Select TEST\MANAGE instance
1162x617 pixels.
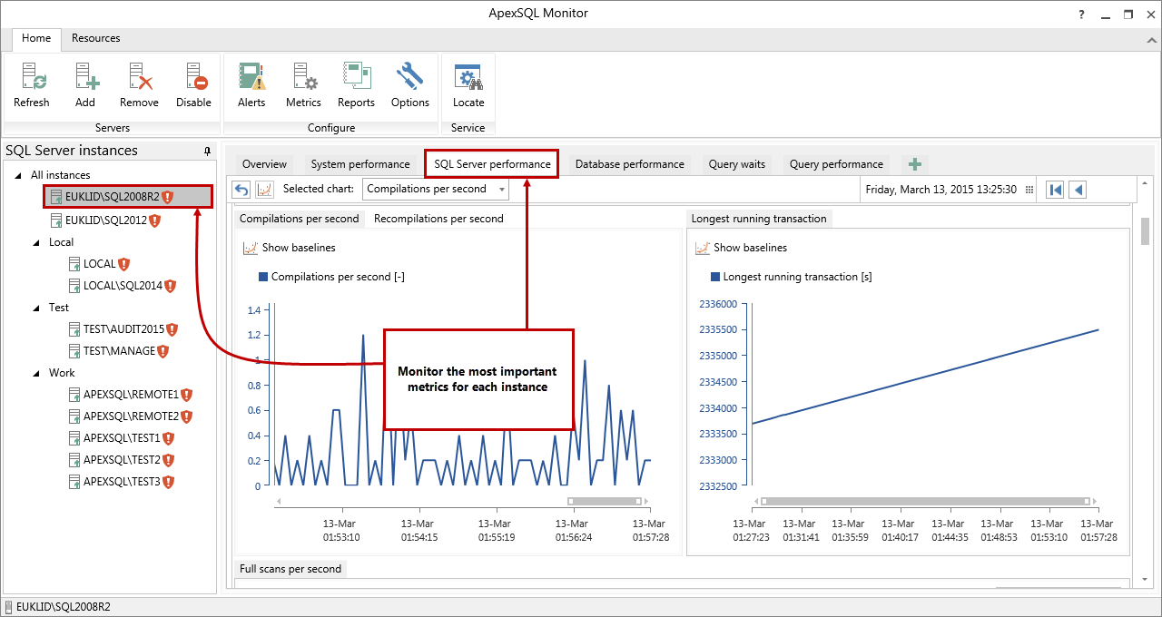(x=120, y=351)
